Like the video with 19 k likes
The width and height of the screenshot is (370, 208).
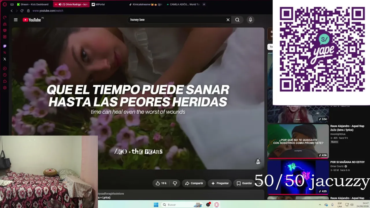pyautogui.click(x=161, y=183)
